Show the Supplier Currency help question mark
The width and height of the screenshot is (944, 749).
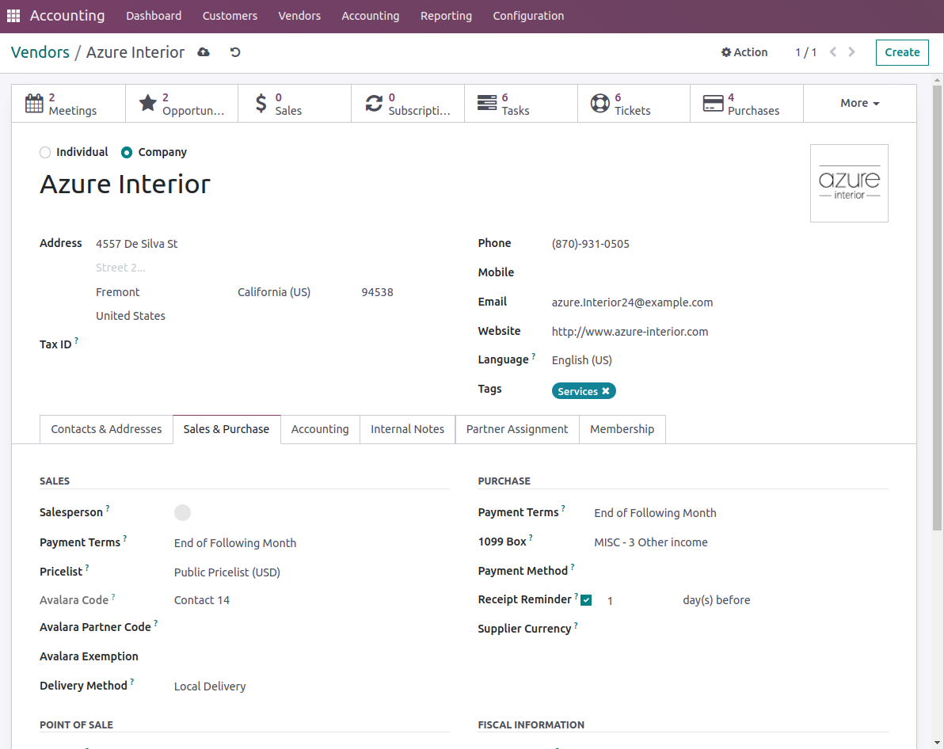tap(576, 625)
